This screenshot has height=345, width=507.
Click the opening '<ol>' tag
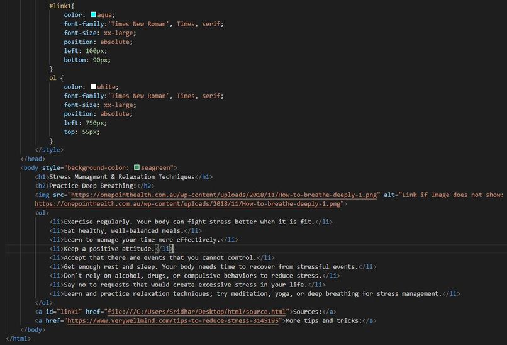tap(42, 213)
